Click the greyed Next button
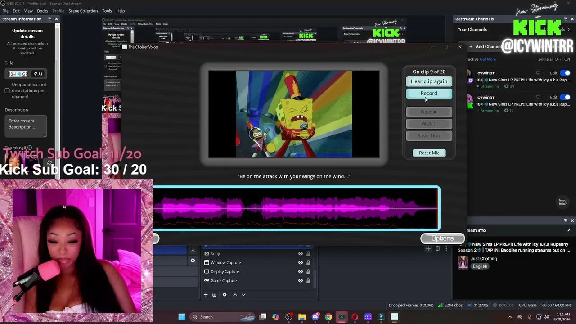576x324 pixels. pos(429,112)
